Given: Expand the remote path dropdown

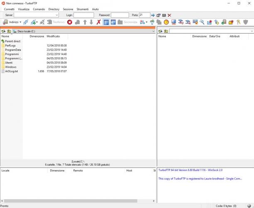Looking at the screenshot, I should (252, 31).
